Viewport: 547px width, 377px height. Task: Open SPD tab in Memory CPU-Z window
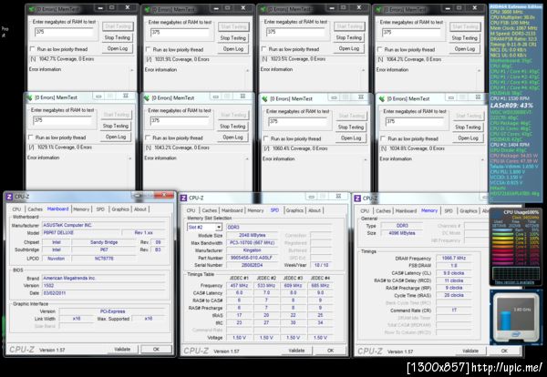(x=449, y=210)
